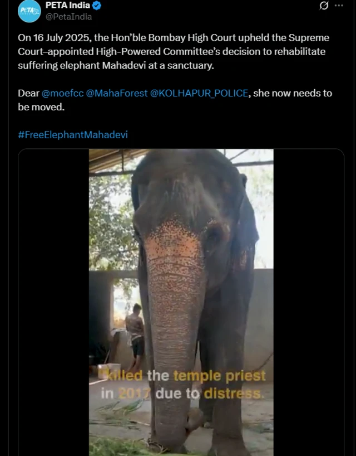The width and height of the screenshot is (356, 456).
Task: Open the @PetaIndia handle link
Action: [x=68, y=17]
